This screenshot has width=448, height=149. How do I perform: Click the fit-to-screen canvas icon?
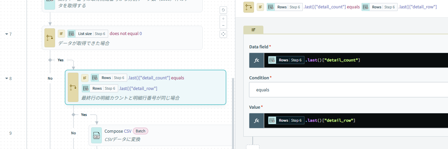[x=224, y=34]
